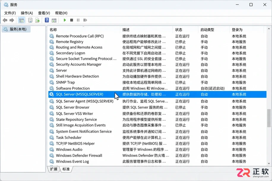Screen dimensions: 272x181
Task: Select Secure Socket Tunneling Protocol service
Action: tap(157, 59)
